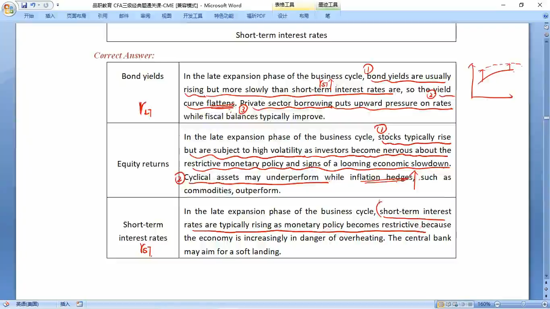Restore down the Word window
Screen dimensions: 550x309
click(521, 5)
